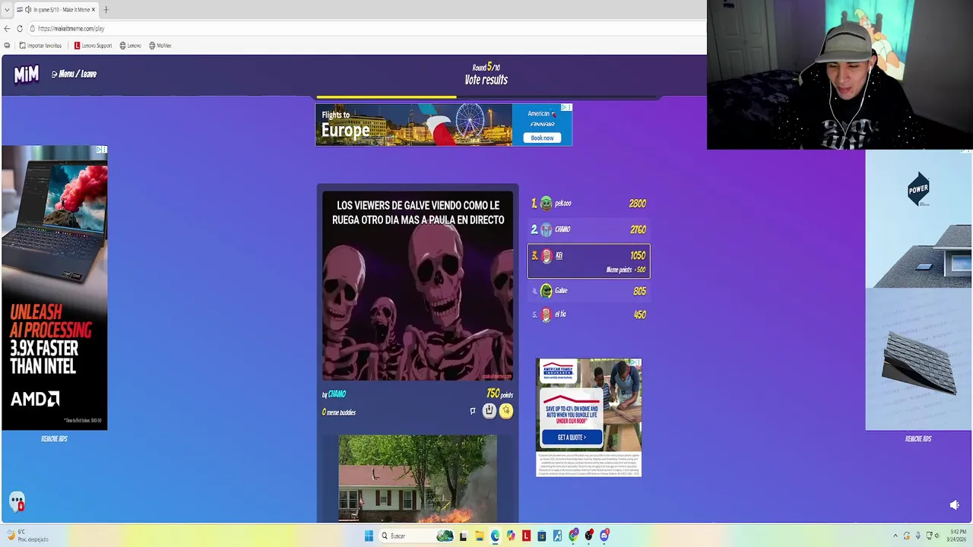This screenshot has height=547, width=973.
Task: Click the yellow star favorite button
Action: click(x=506, y=411)
